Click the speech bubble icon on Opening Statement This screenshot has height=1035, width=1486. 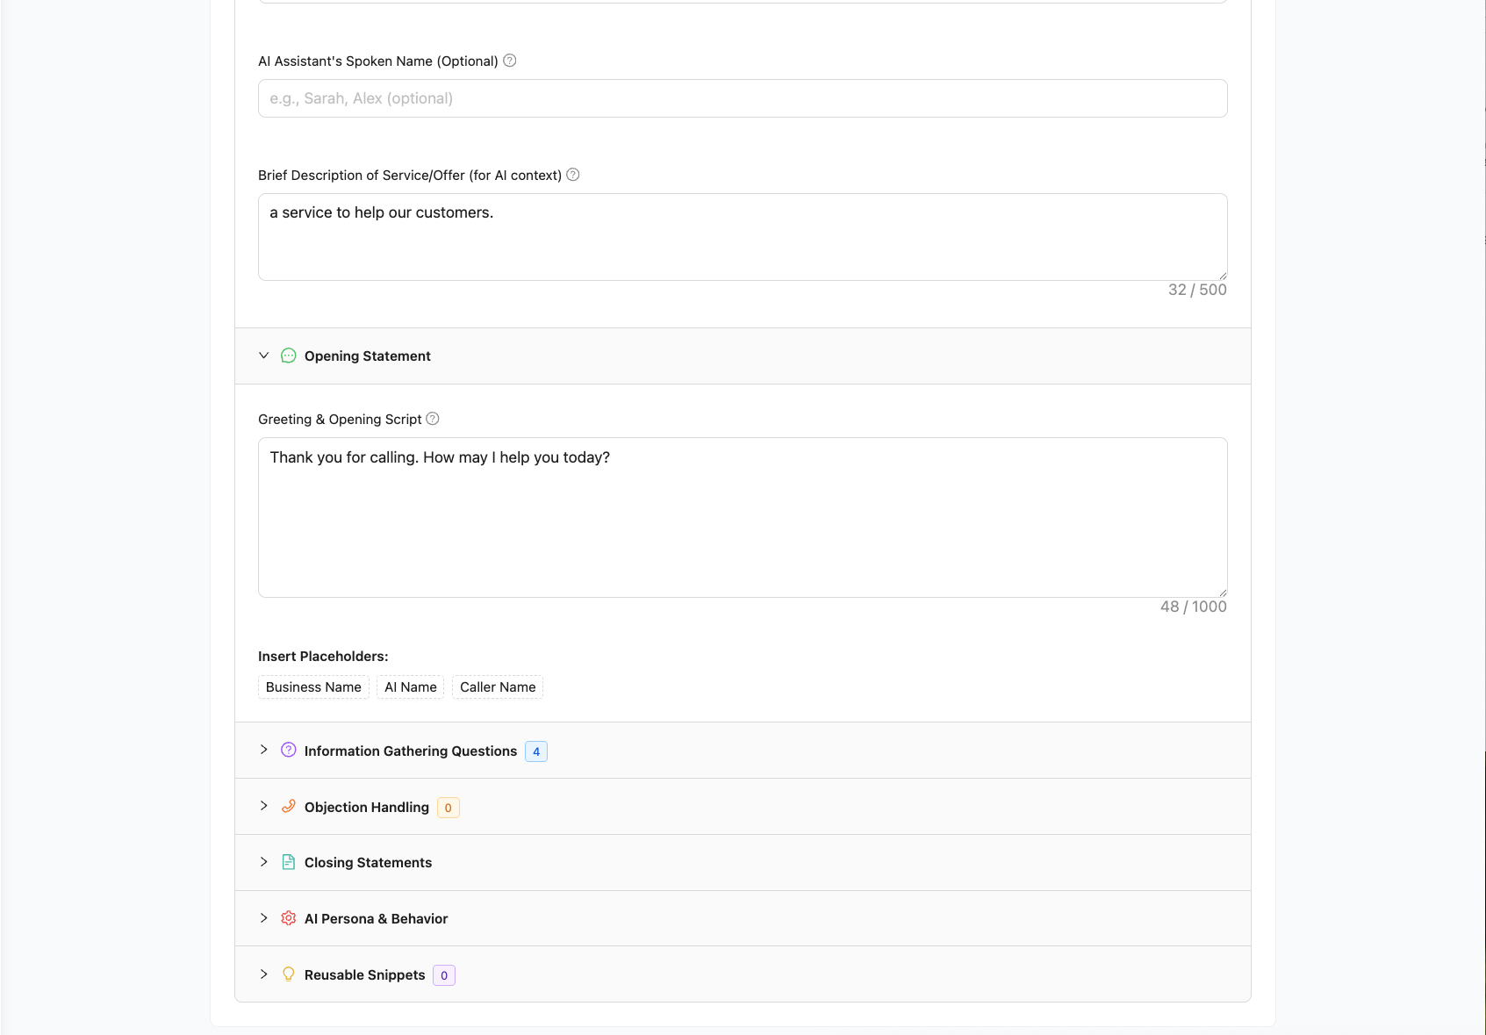point(288,356)
